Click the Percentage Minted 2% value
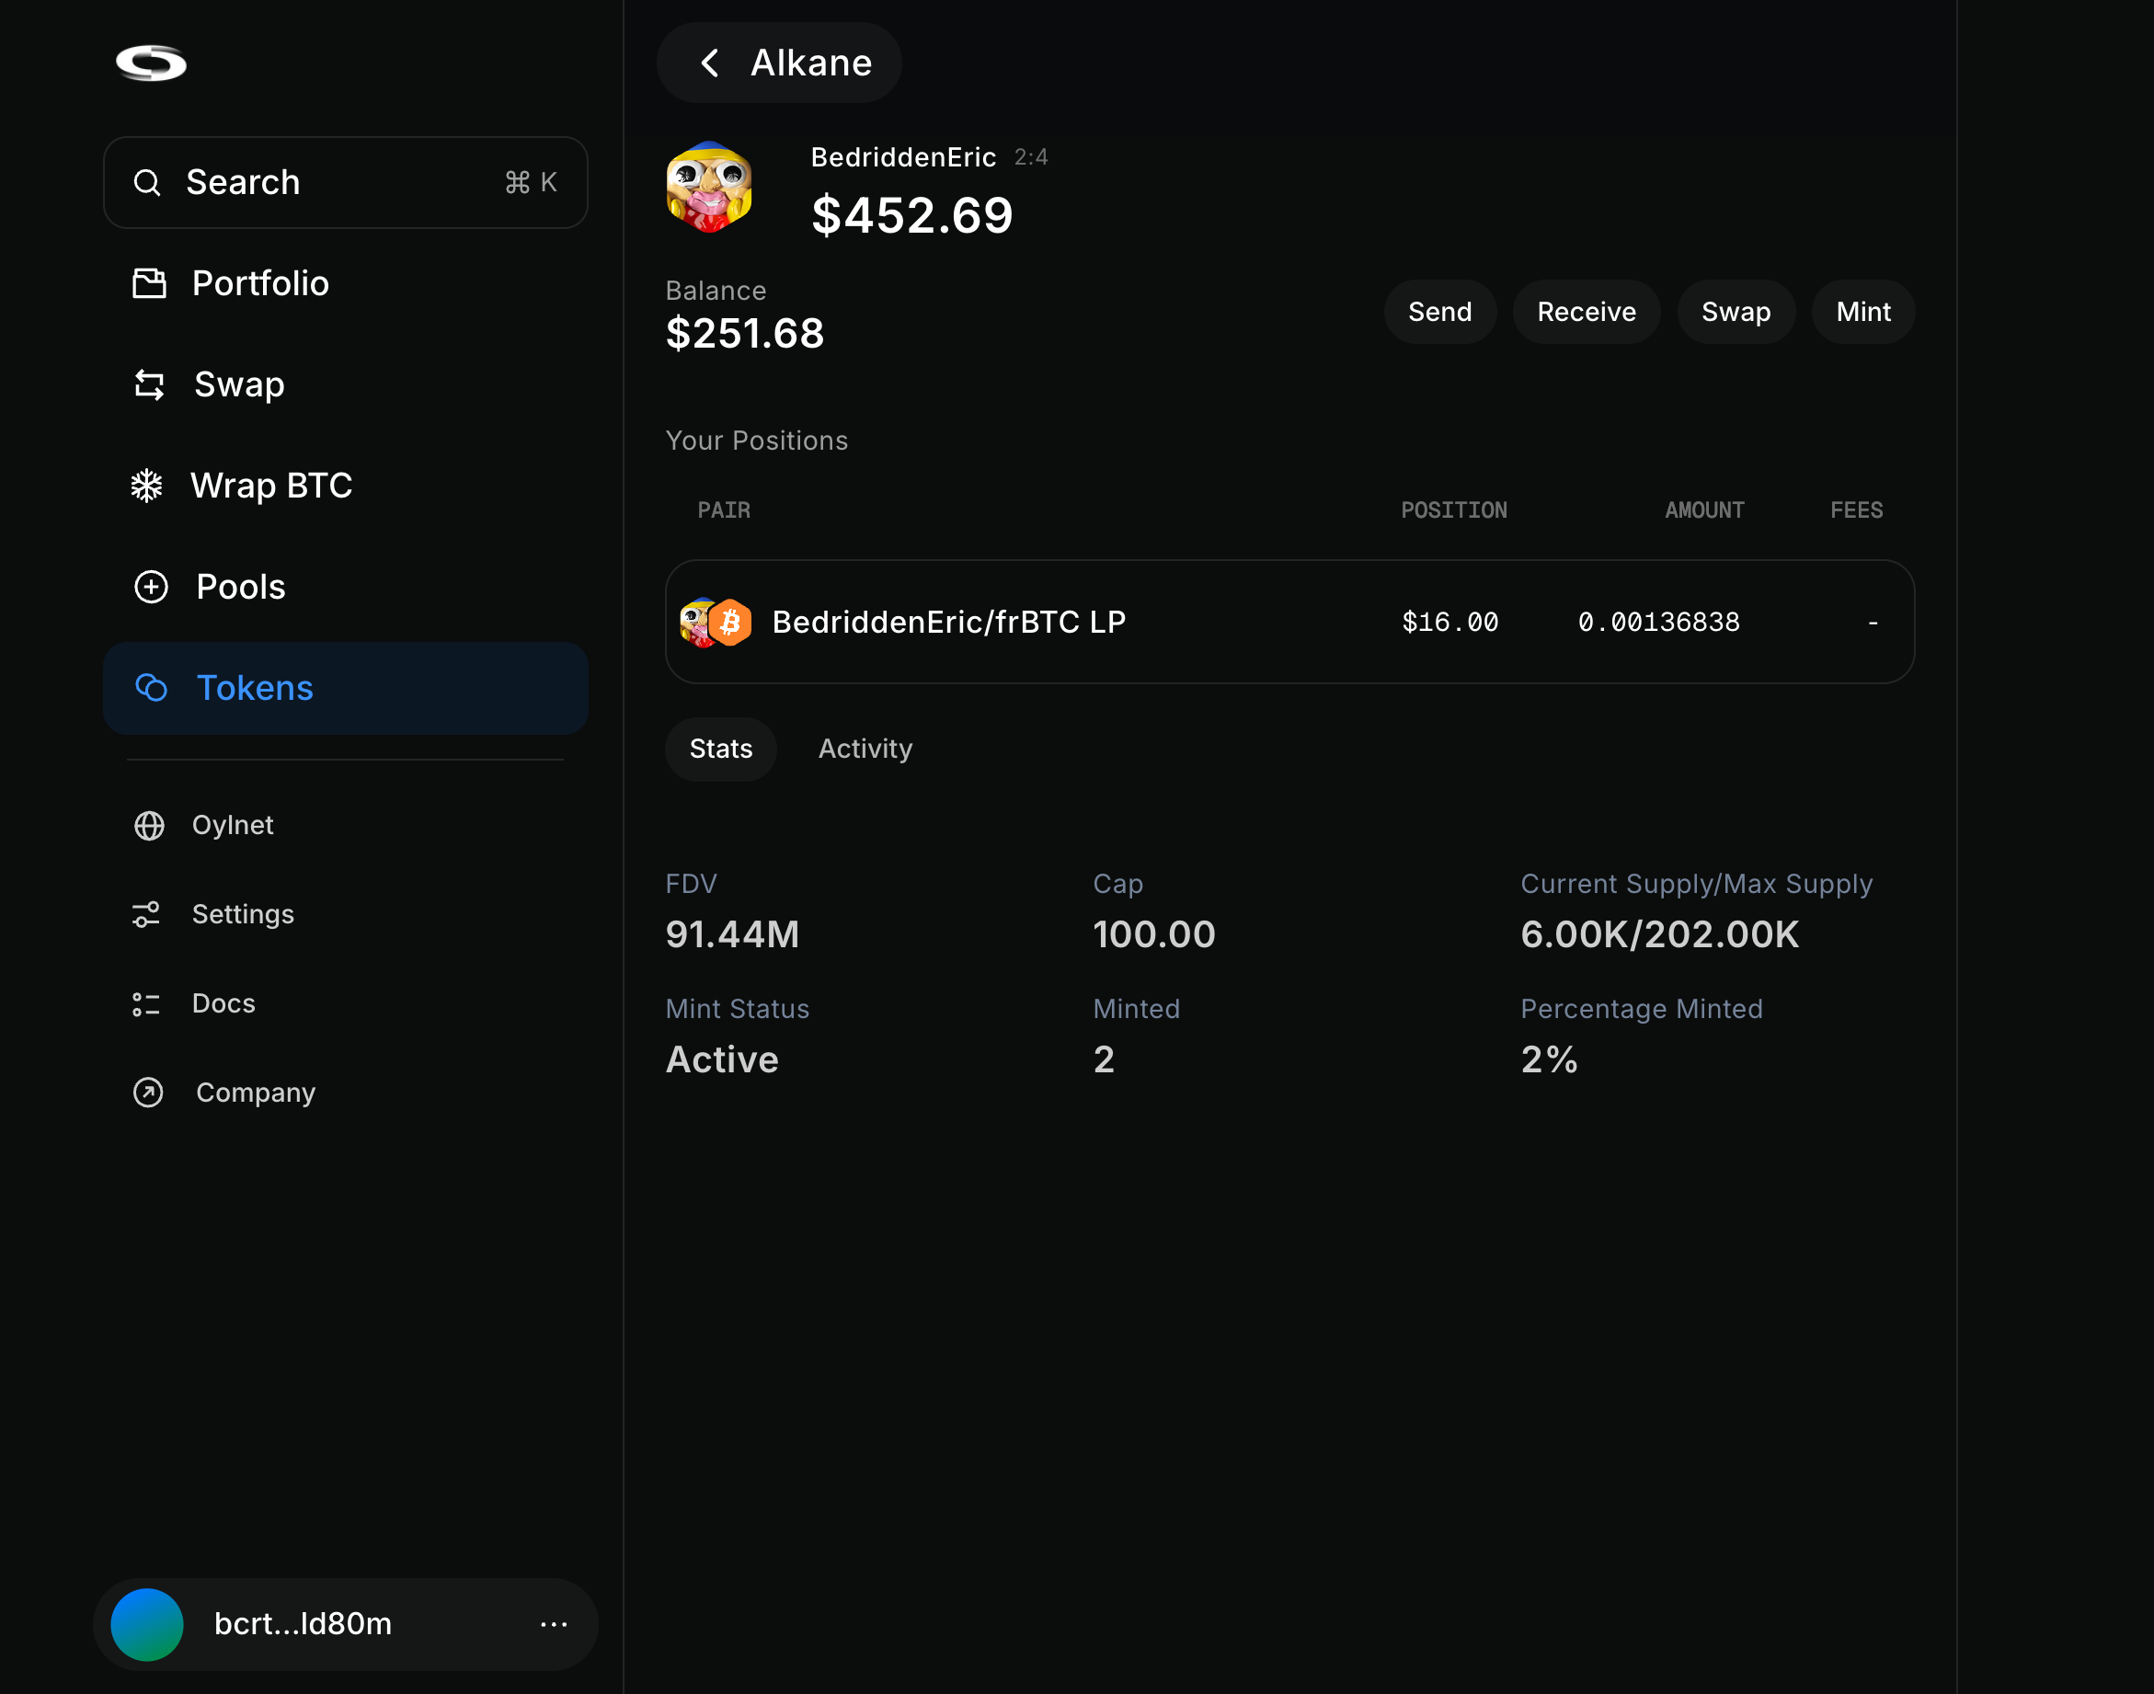 [x=1549, y=1059]
